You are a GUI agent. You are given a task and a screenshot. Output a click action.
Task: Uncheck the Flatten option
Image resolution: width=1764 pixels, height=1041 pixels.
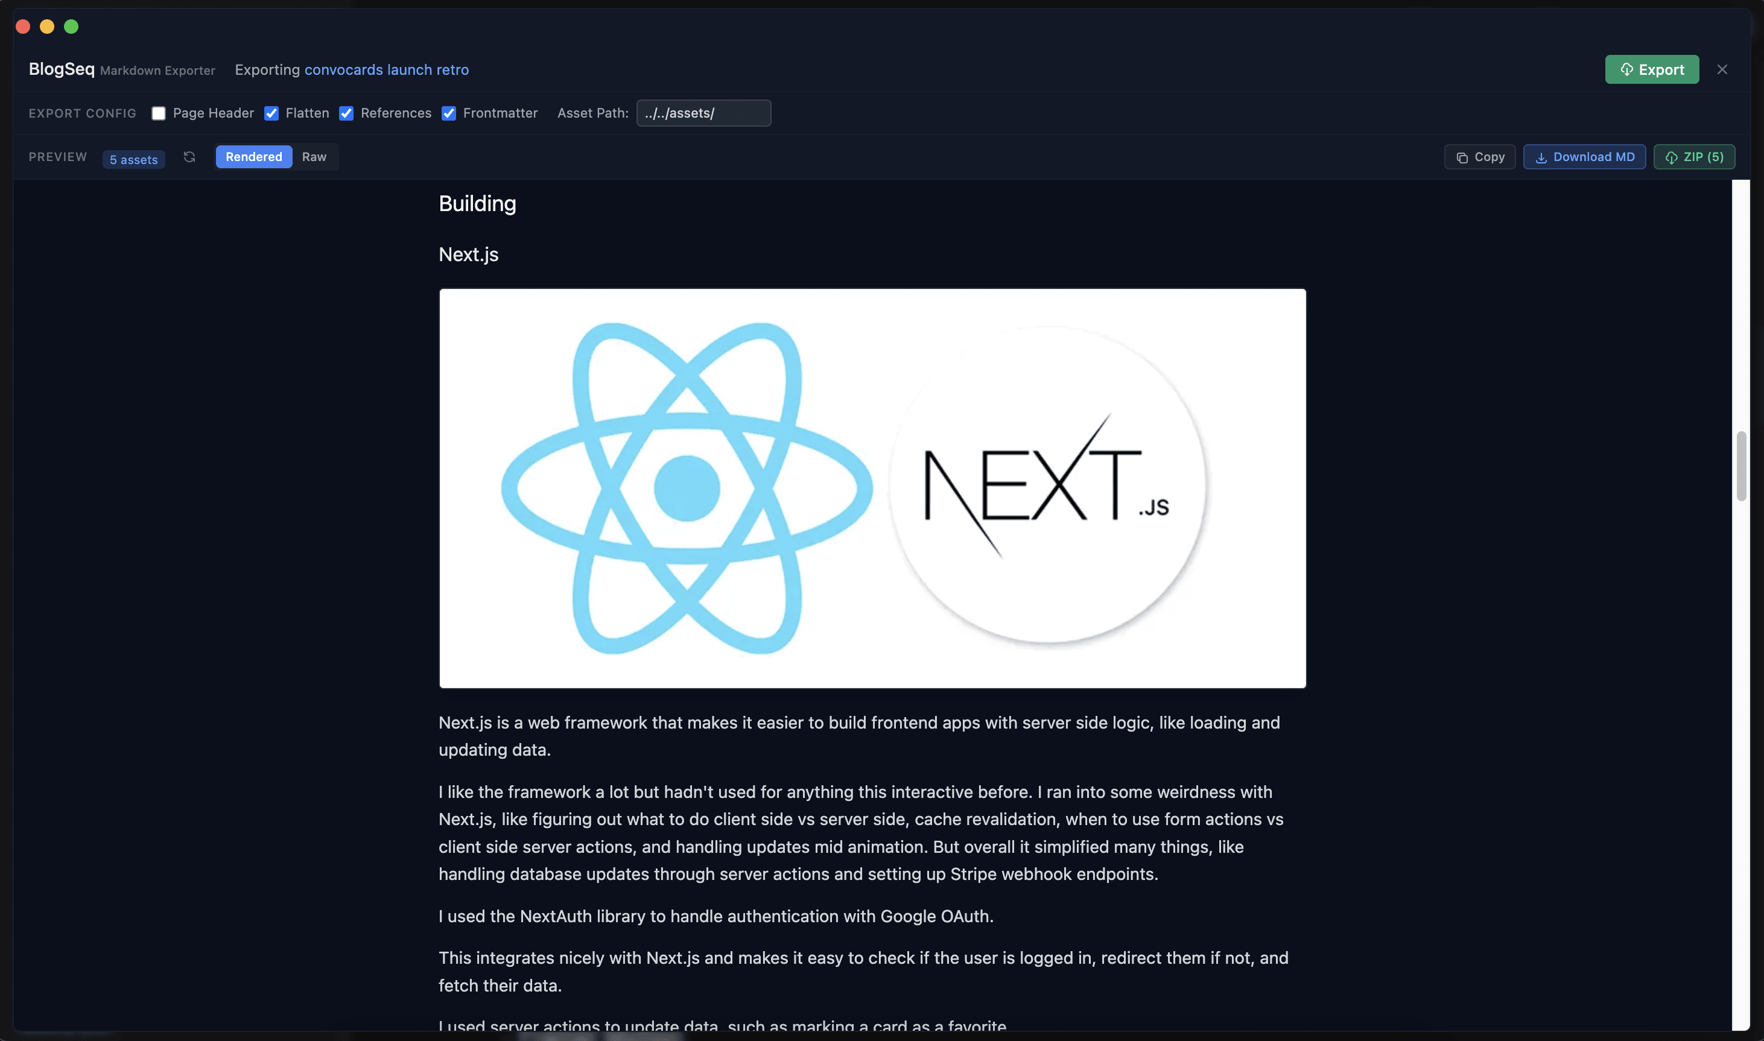[272, 113]
